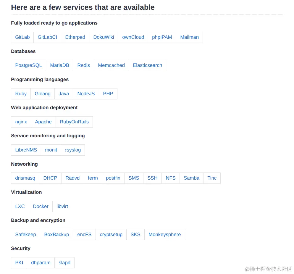Open the Radvd link
Screen dimensions: 294x274
pyautogui.click(x=72, y=178)
